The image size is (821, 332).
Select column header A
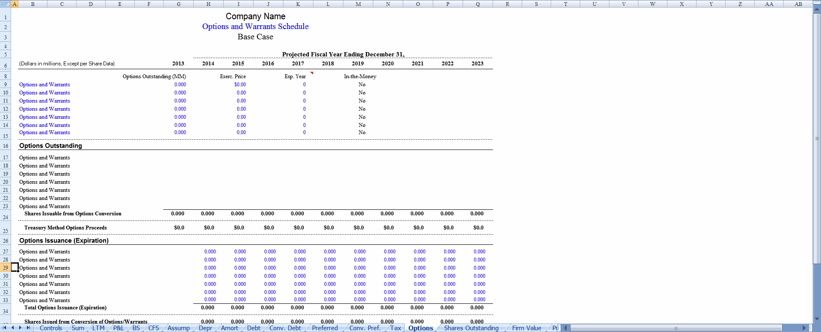(x=15, y=4)
